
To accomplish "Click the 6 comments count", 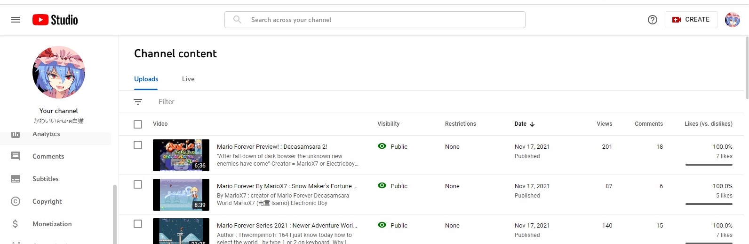I will (x=661, y=186).
